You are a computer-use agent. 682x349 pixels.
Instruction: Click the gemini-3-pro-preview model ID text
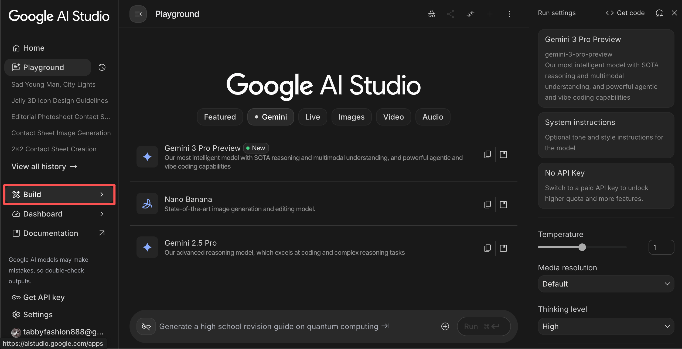[578, 54]
